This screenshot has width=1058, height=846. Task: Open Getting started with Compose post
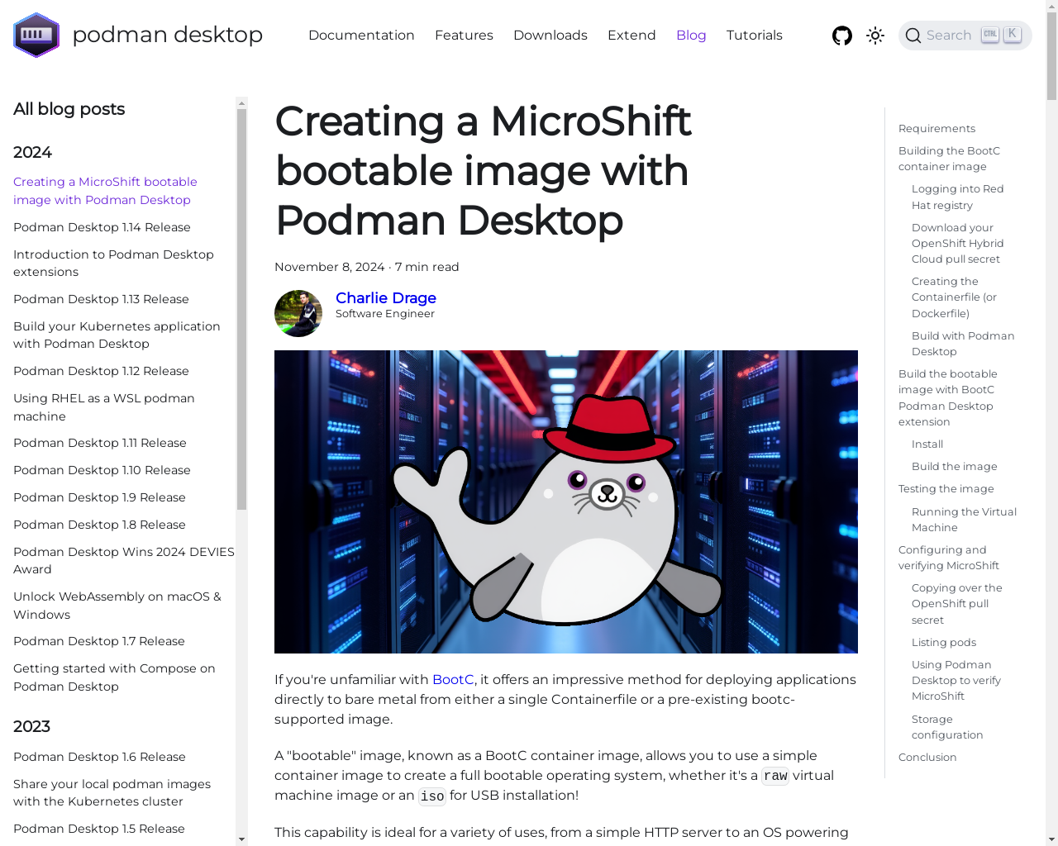pos(114,677)
